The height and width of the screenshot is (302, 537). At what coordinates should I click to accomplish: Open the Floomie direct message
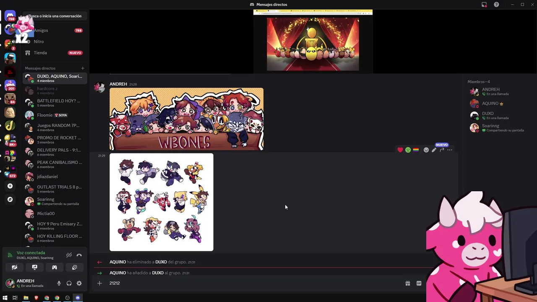pyautogui.click(x=55, y=115)
